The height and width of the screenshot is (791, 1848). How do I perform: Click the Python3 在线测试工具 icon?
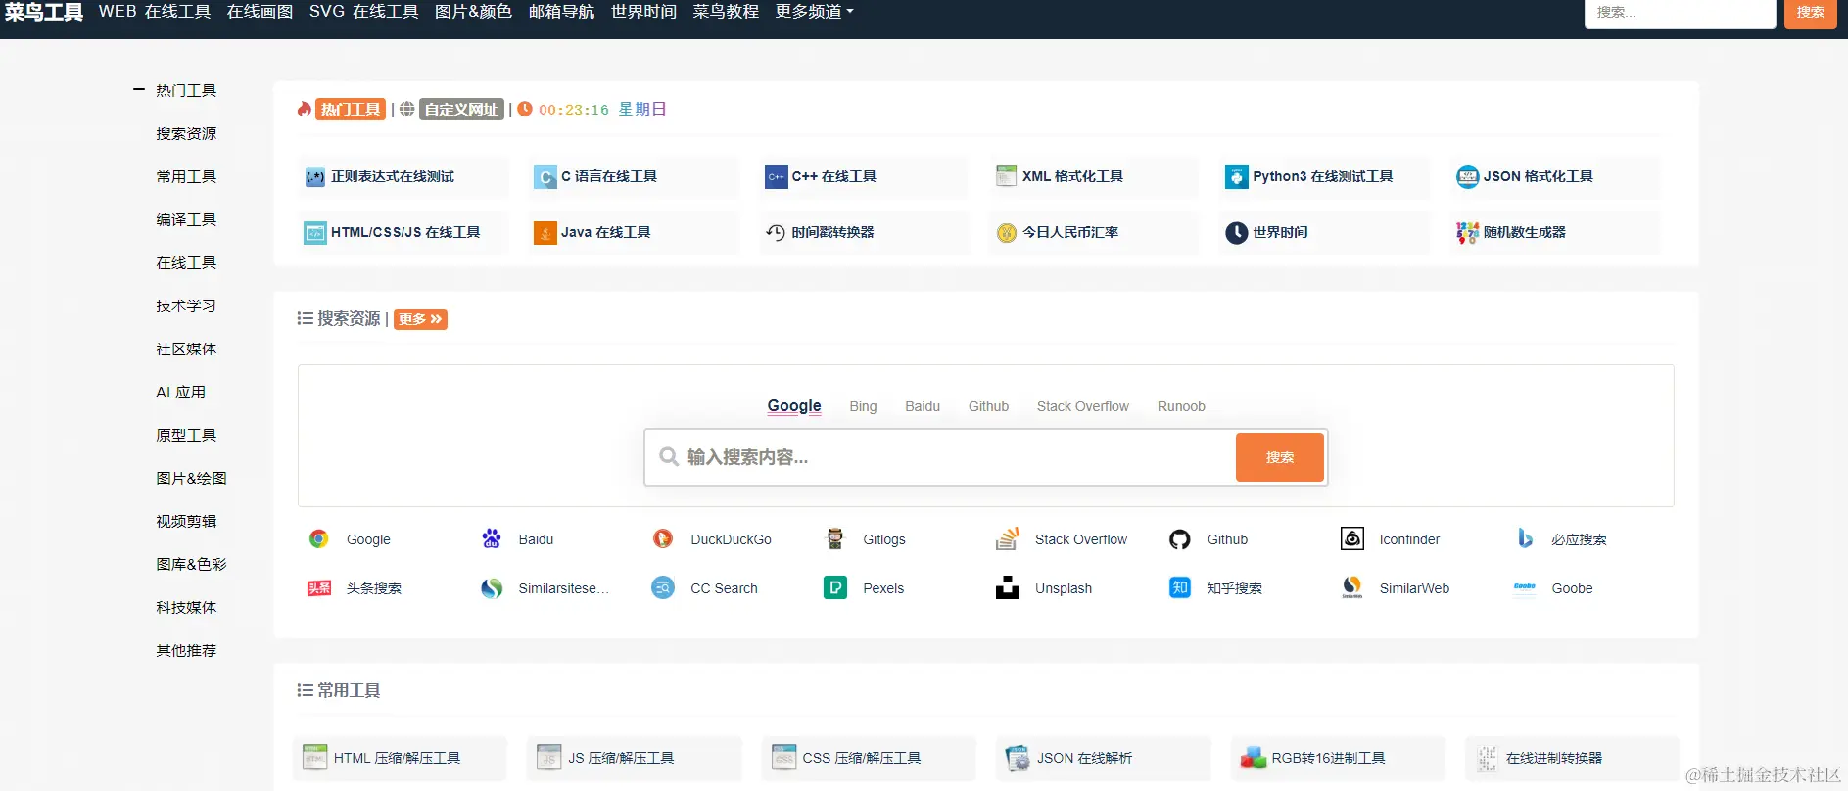coord(1236,177)
